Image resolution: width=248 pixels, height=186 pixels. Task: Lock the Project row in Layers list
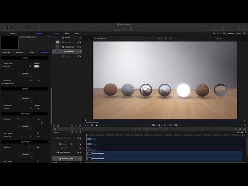80,38
